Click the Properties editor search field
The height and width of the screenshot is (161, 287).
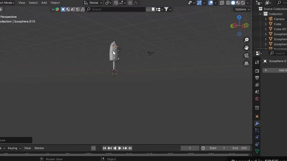click(278, 53)
